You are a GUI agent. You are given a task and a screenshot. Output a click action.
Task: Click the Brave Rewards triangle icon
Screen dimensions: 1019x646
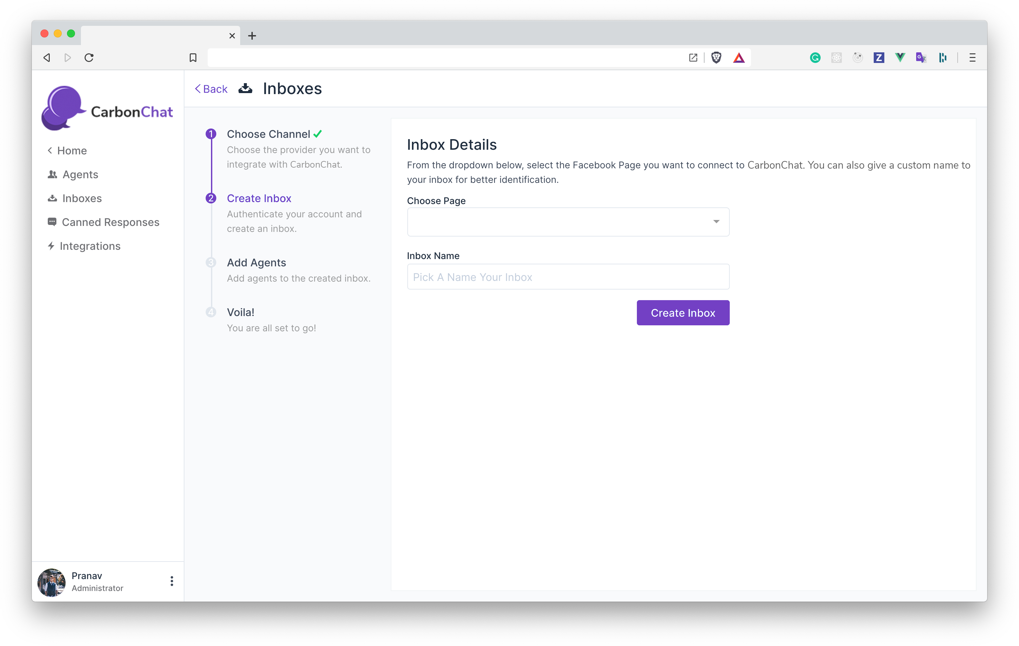pyautogui.click(x=739, y=57)
